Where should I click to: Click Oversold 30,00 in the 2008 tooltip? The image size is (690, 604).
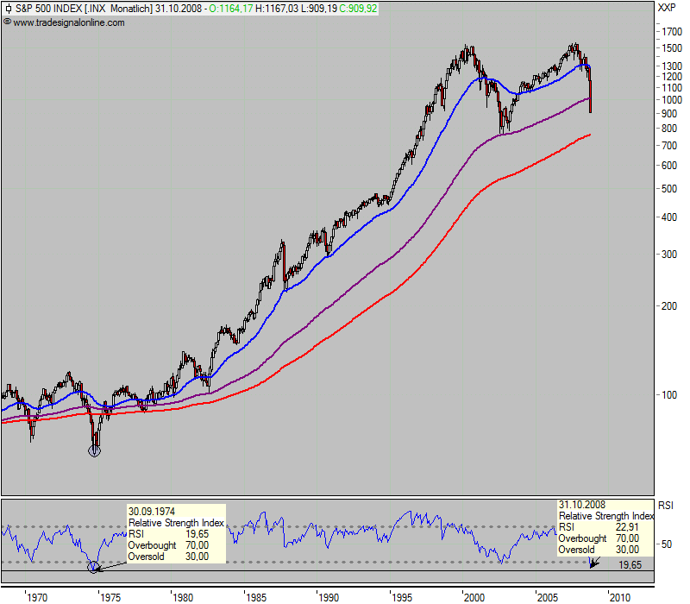pyautogui.click(x=599, y=550)
